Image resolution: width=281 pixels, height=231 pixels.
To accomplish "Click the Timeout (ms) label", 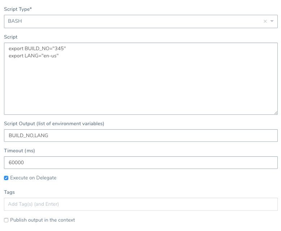I will click(20, 151).
